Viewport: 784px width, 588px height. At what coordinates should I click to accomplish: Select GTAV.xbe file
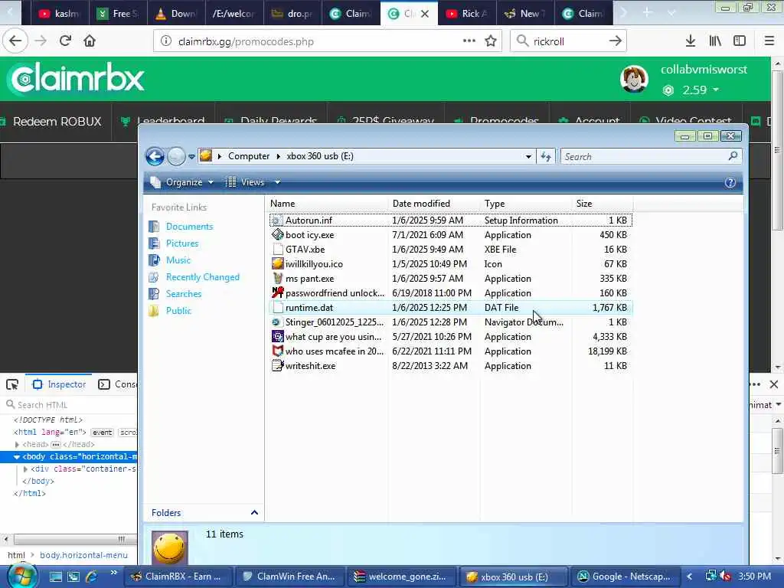pyautogui.click(x=305, y=249)
